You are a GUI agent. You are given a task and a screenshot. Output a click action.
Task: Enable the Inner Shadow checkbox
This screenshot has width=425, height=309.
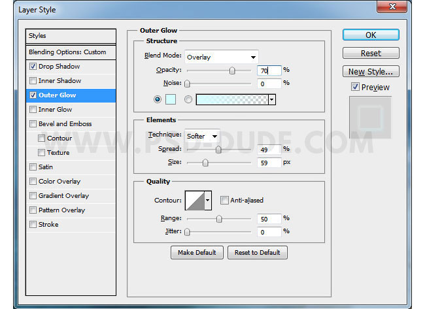33,81
